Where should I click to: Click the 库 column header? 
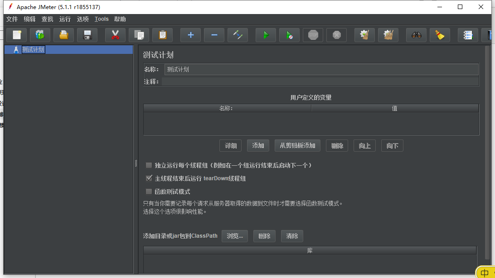[310, 250]
